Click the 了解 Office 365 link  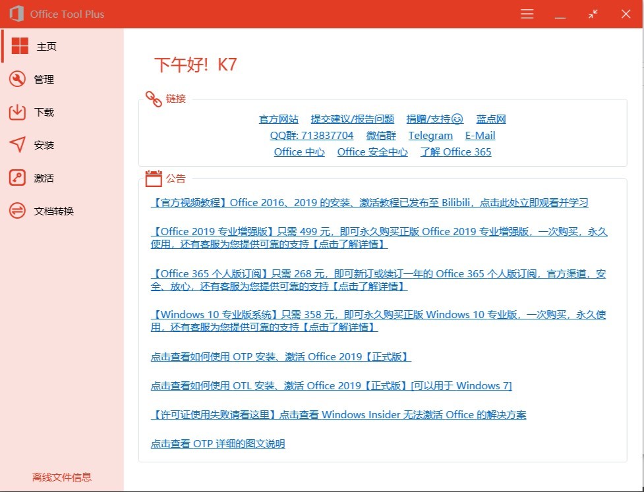point(455,152)
